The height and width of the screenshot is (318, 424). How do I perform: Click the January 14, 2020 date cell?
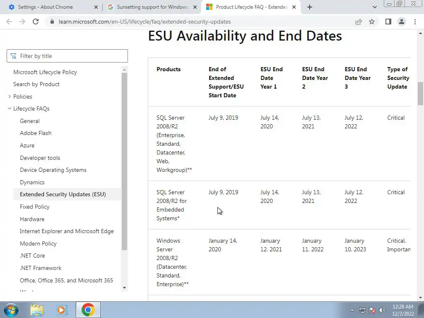pos(223,245)
